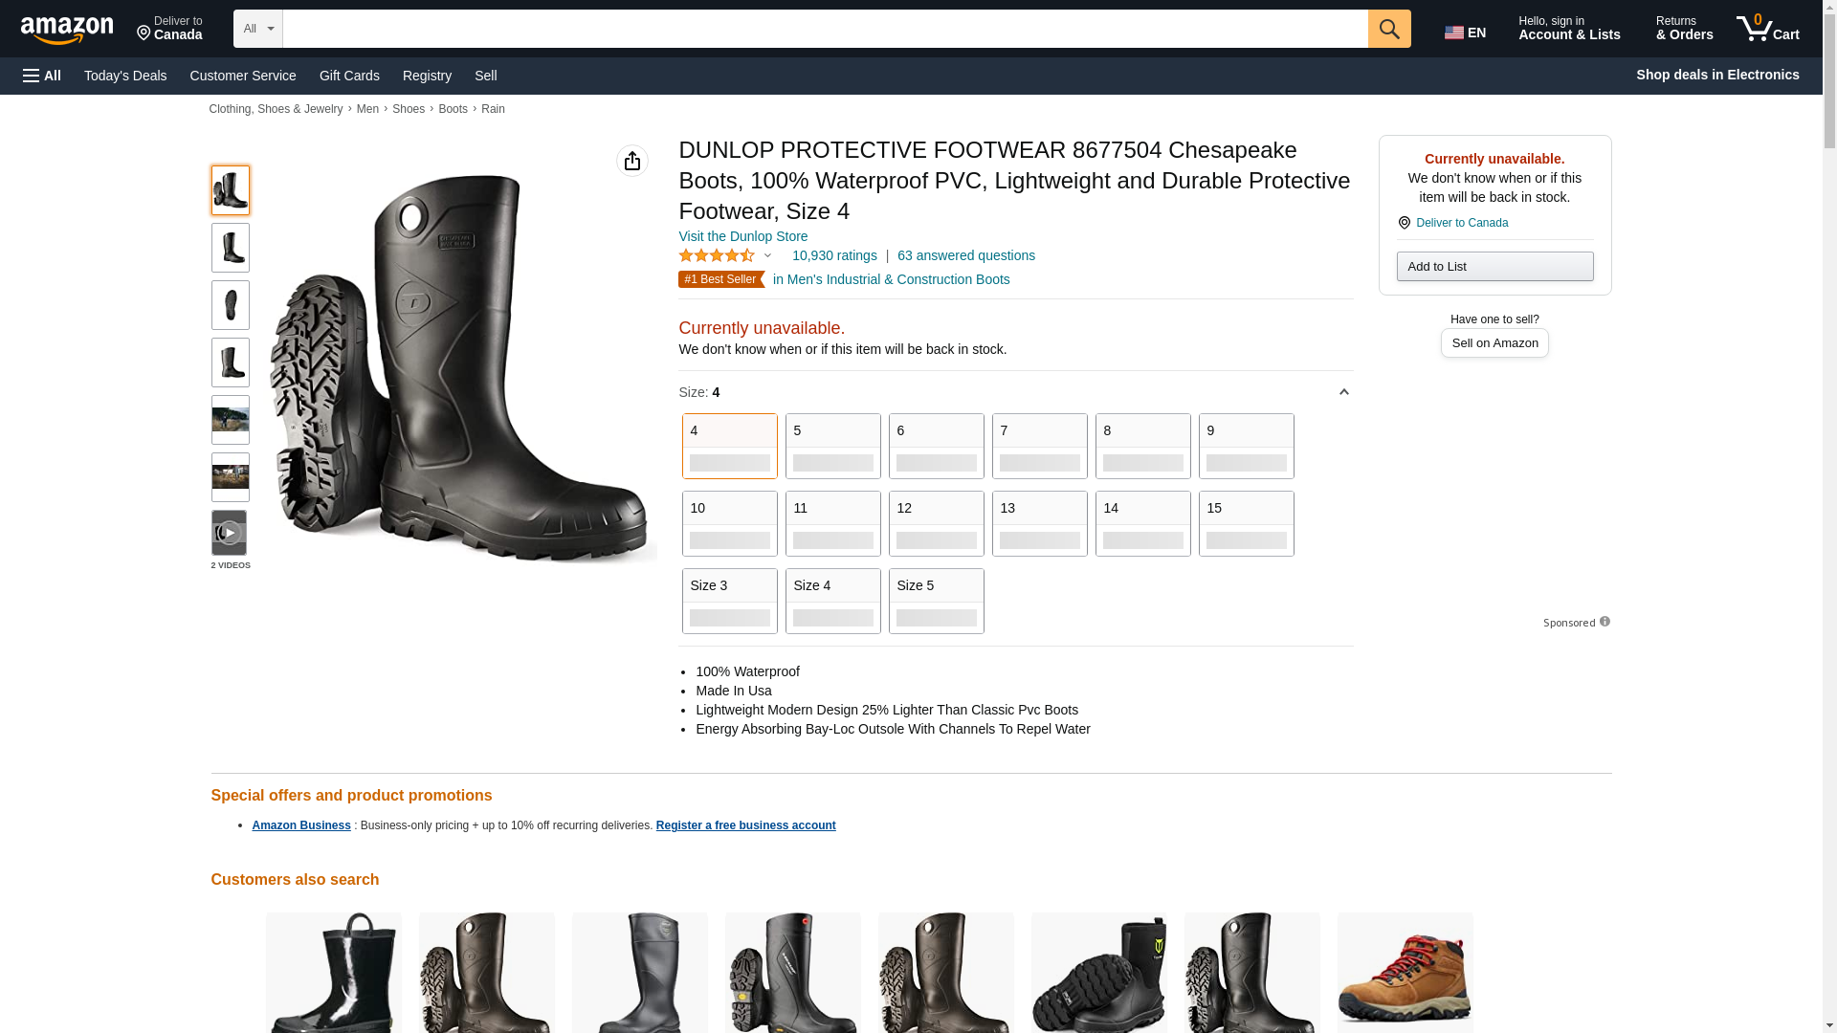1837x1033 pixels.
Task: Open the All hamburger menu
Action: 42,76
